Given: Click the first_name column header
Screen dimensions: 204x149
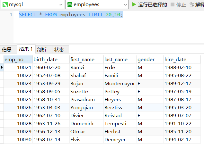Looking at the screenshot, I should point(86,60).
